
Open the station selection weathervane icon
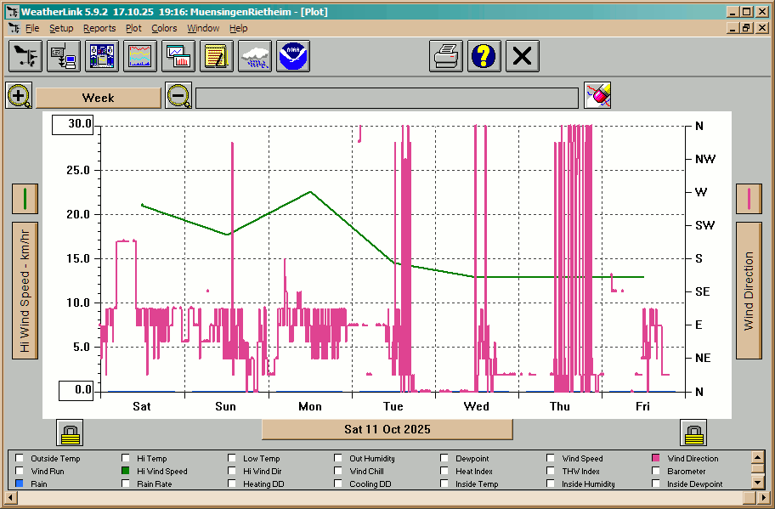25,57
